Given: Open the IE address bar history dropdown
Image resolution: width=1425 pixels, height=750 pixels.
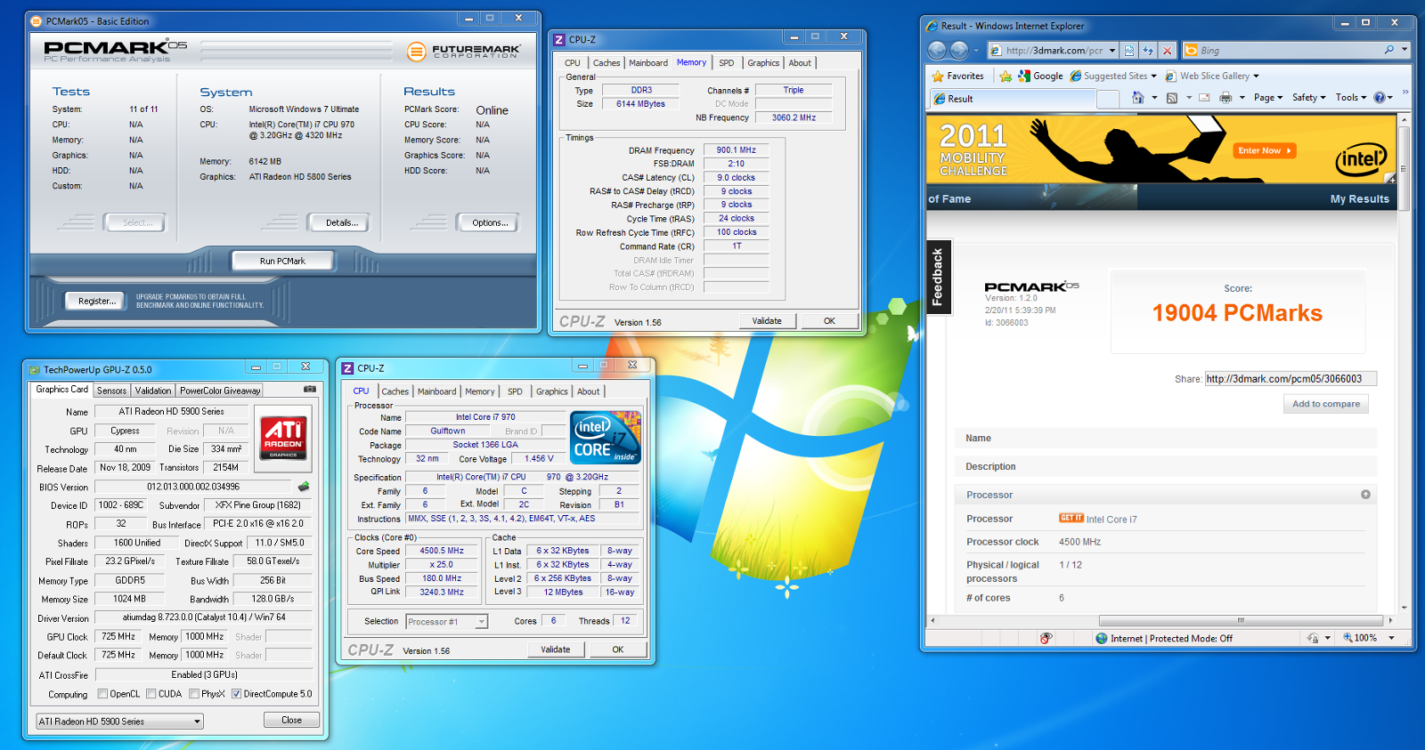Looking at the screenshot, I should (1112, 51).
